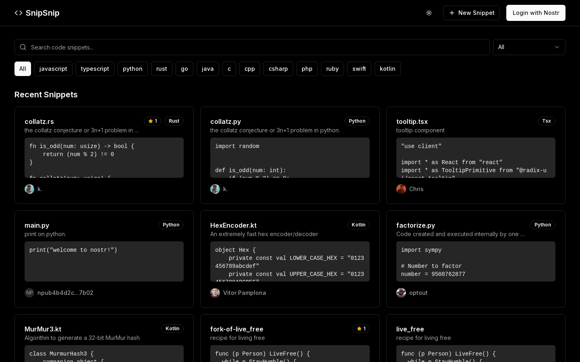This screenshot has height=362, width=580.
Task: Open the All filter dropdown
Action: pyautogui.click(x=529, y=47)
